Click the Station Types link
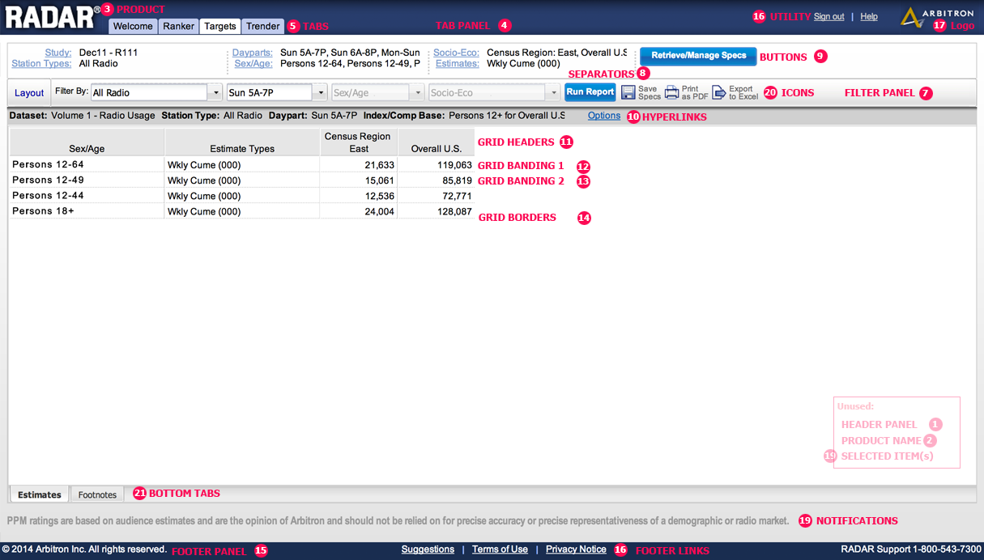Image resolution: width=984 pixels, height=560 pixels. pos(42,63)
